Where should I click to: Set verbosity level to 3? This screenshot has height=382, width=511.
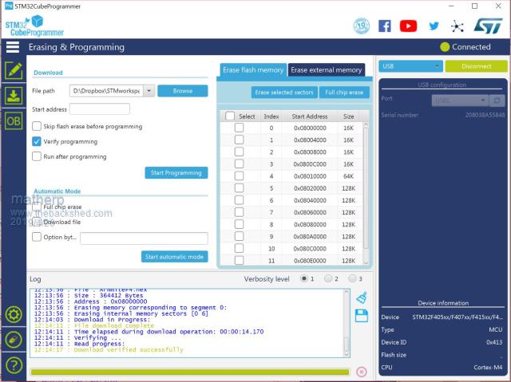tap(353, 278)
